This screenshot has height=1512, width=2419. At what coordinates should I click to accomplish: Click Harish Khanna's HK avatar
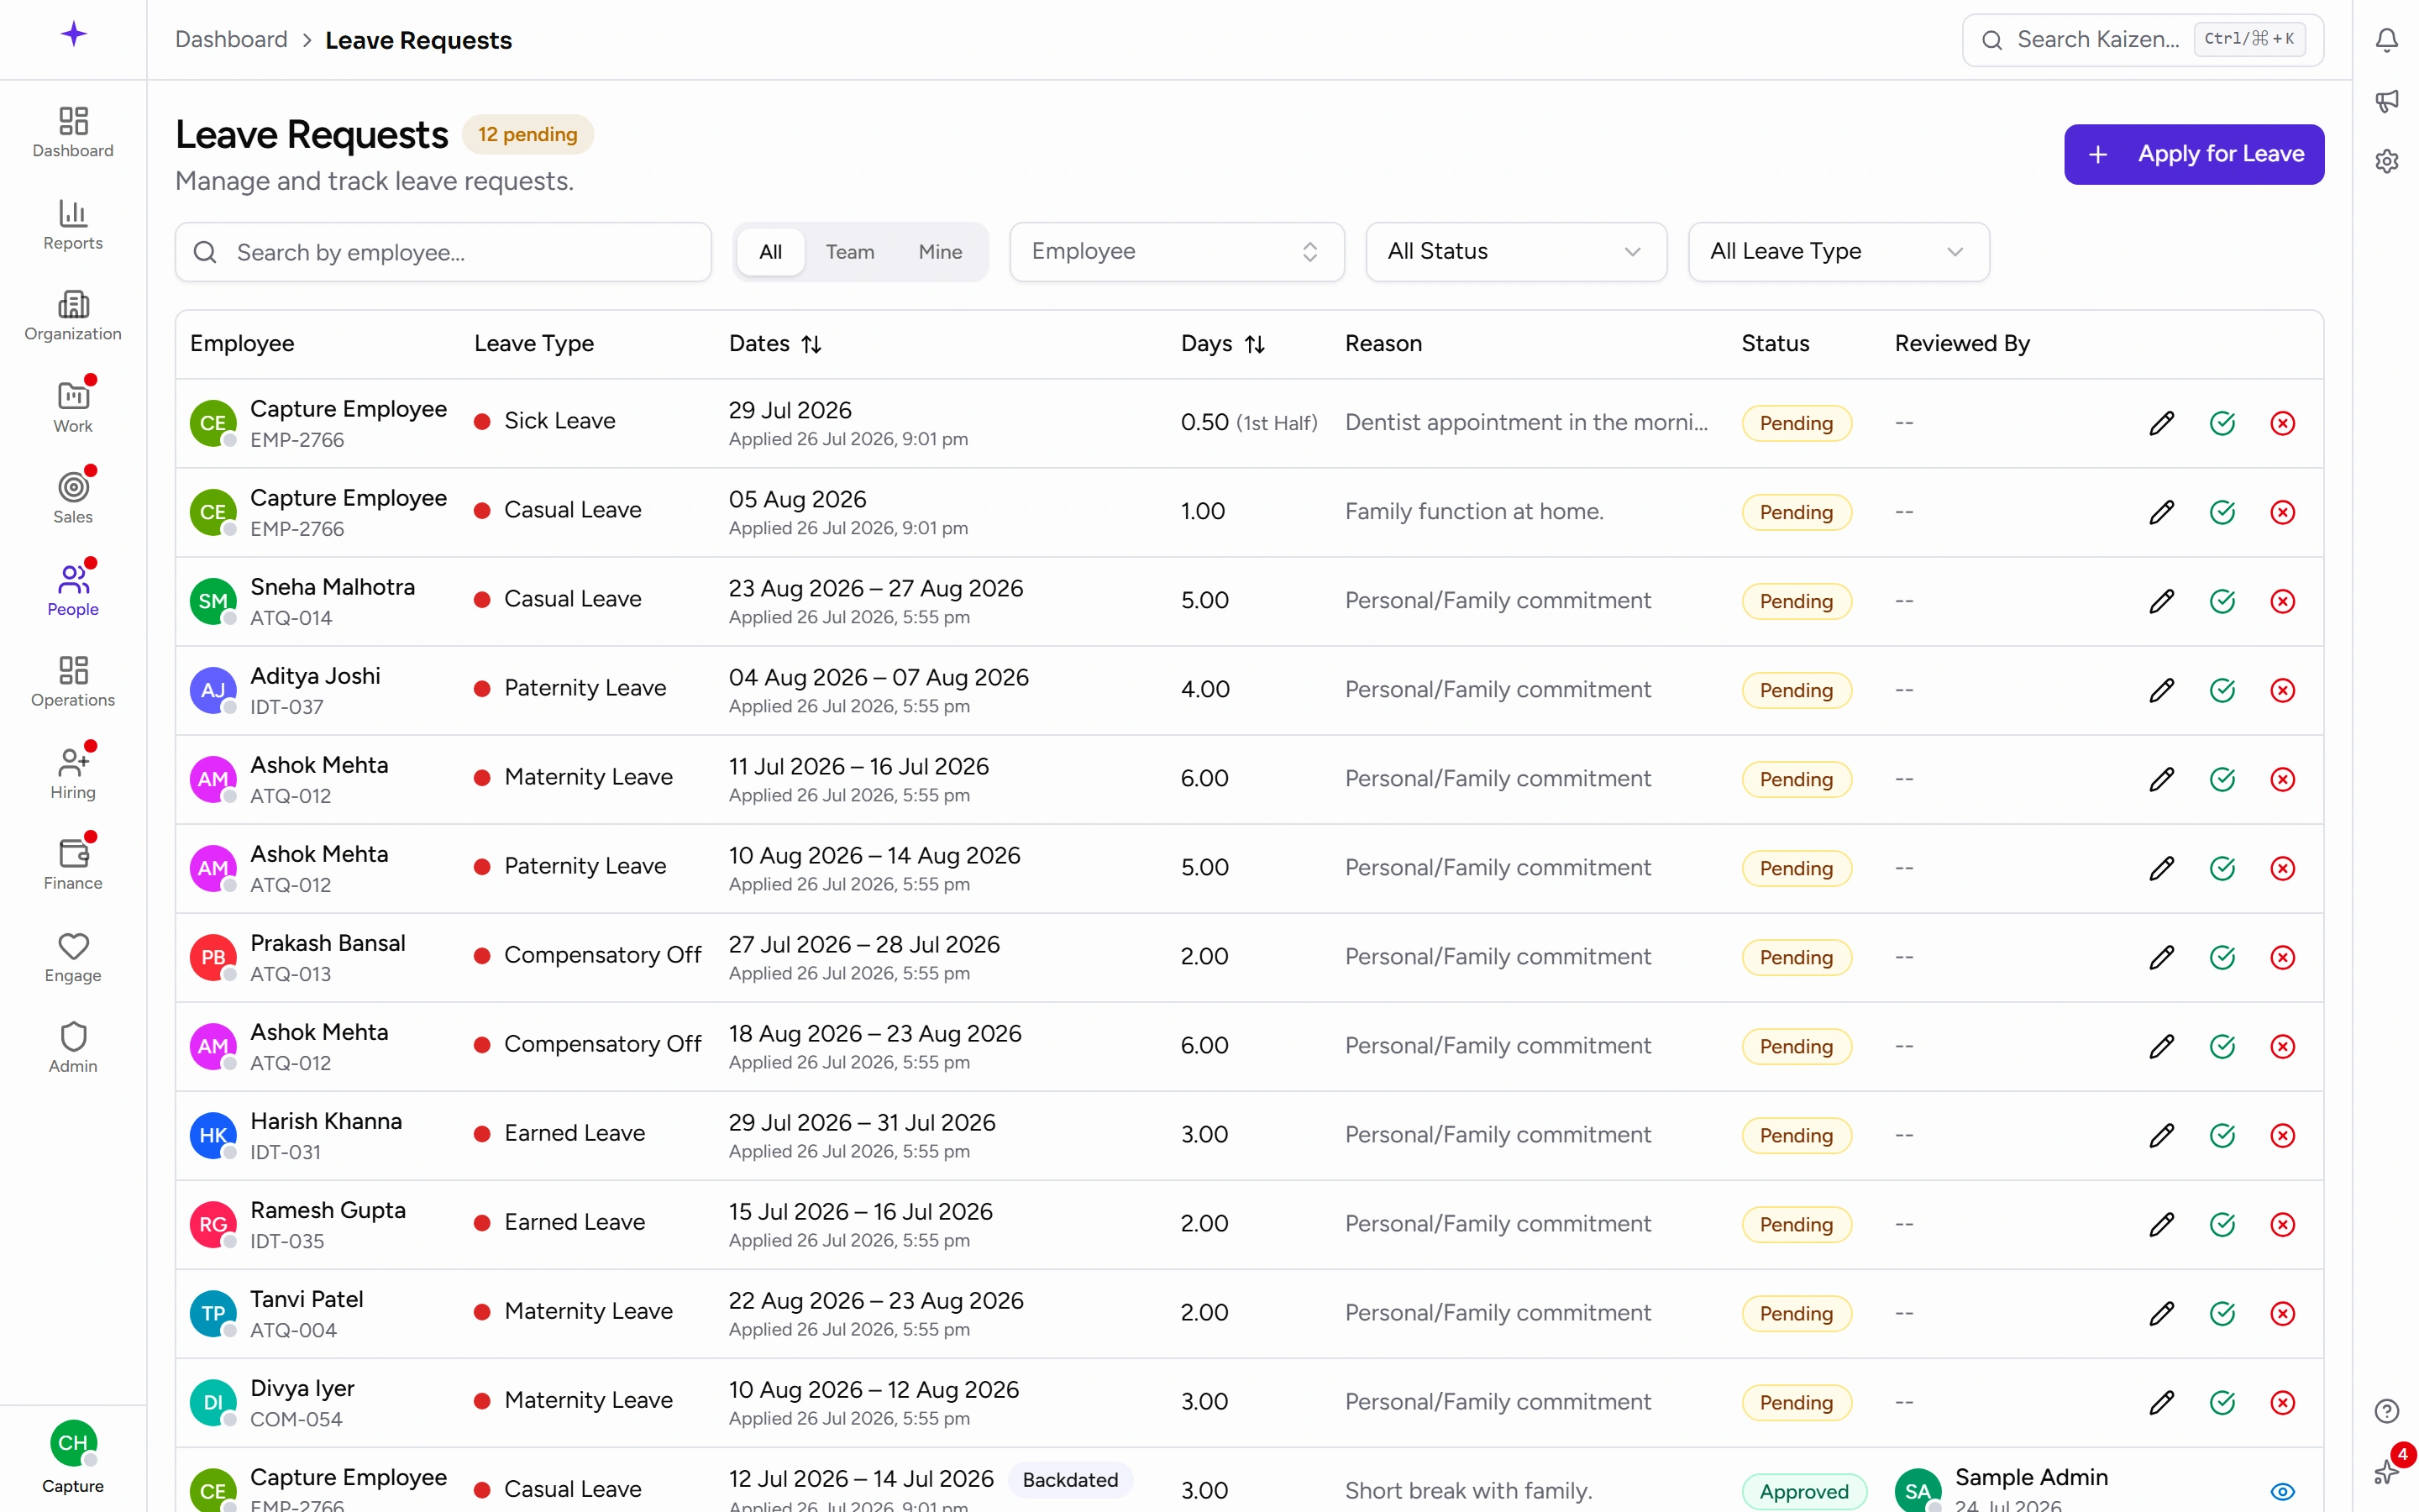click(x=213, y=1135)
